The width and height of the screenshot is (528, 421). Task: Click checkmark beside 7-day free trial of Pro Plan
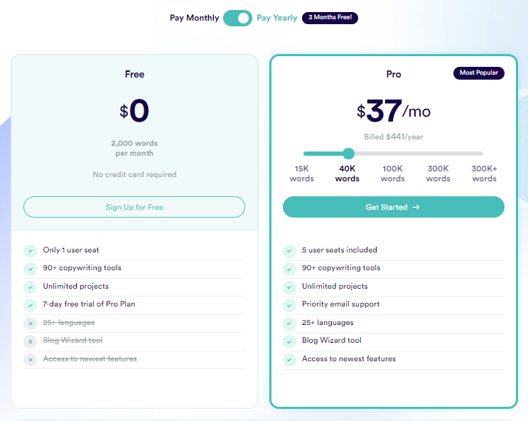[x=31, y=305]
